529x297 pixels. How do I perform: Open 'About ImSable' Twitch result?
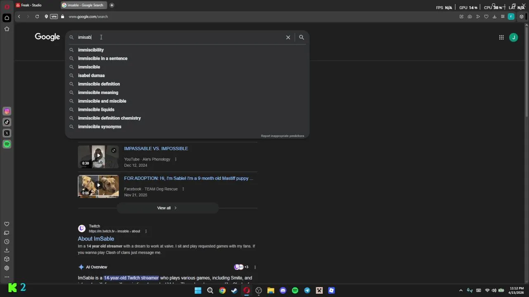(x=96, y=238)
